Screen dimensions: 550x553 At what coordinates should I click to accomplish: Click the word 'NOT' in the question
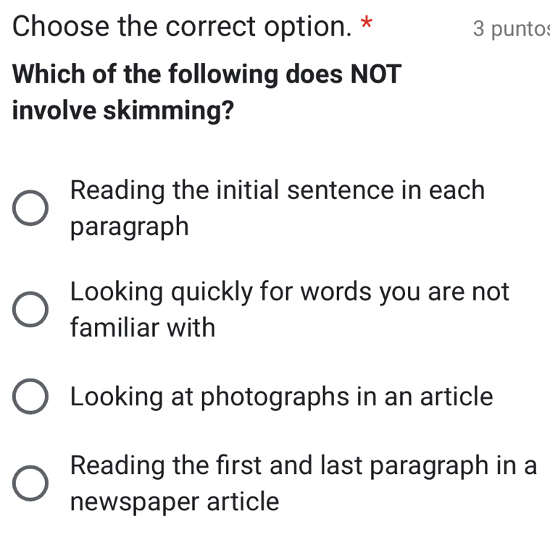[375, 74]
